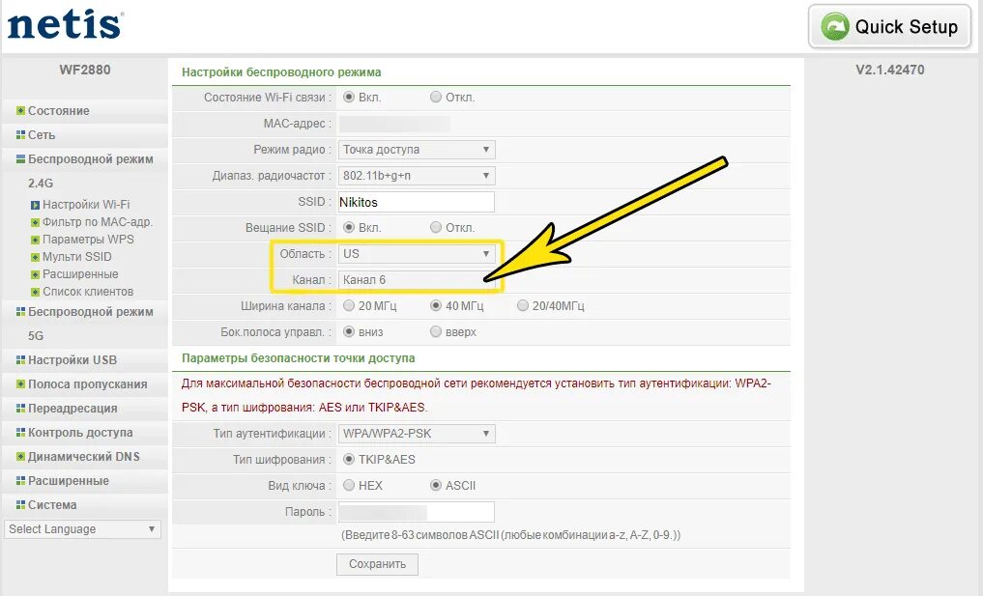This screenshot has width=983, height=596.
Task: Open Тип аутентификации dropdown
Action: point(417,434)
